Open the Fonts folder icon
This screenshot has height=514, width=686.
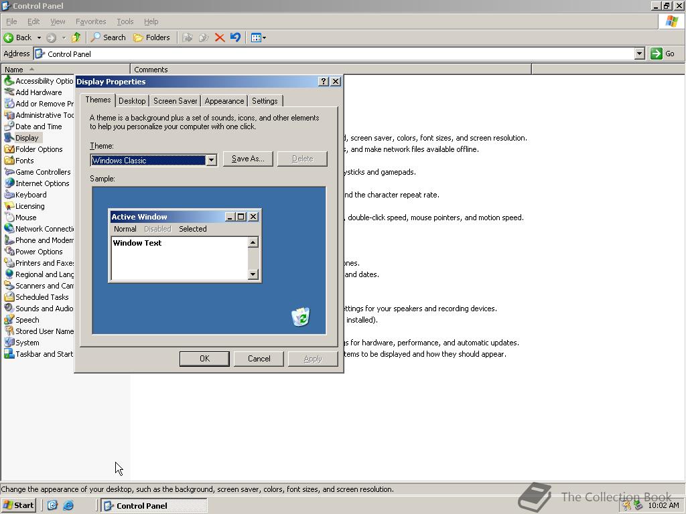(9, 161)
